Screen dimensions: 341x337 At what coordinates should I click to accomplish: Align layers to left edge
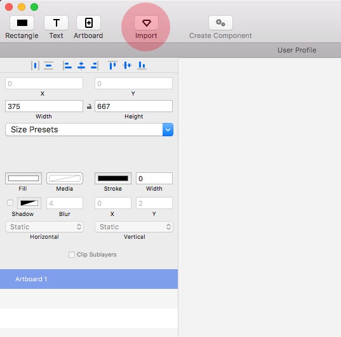(x=67, y=65)
